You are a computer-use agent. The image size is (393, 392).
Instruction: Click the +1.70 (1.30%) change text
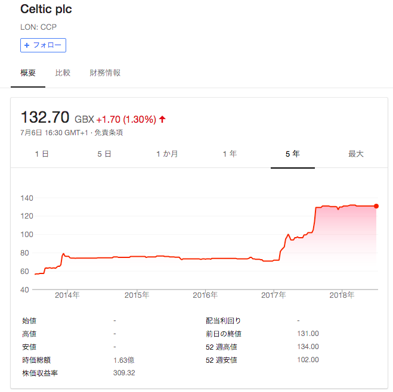tap(126, 119)
